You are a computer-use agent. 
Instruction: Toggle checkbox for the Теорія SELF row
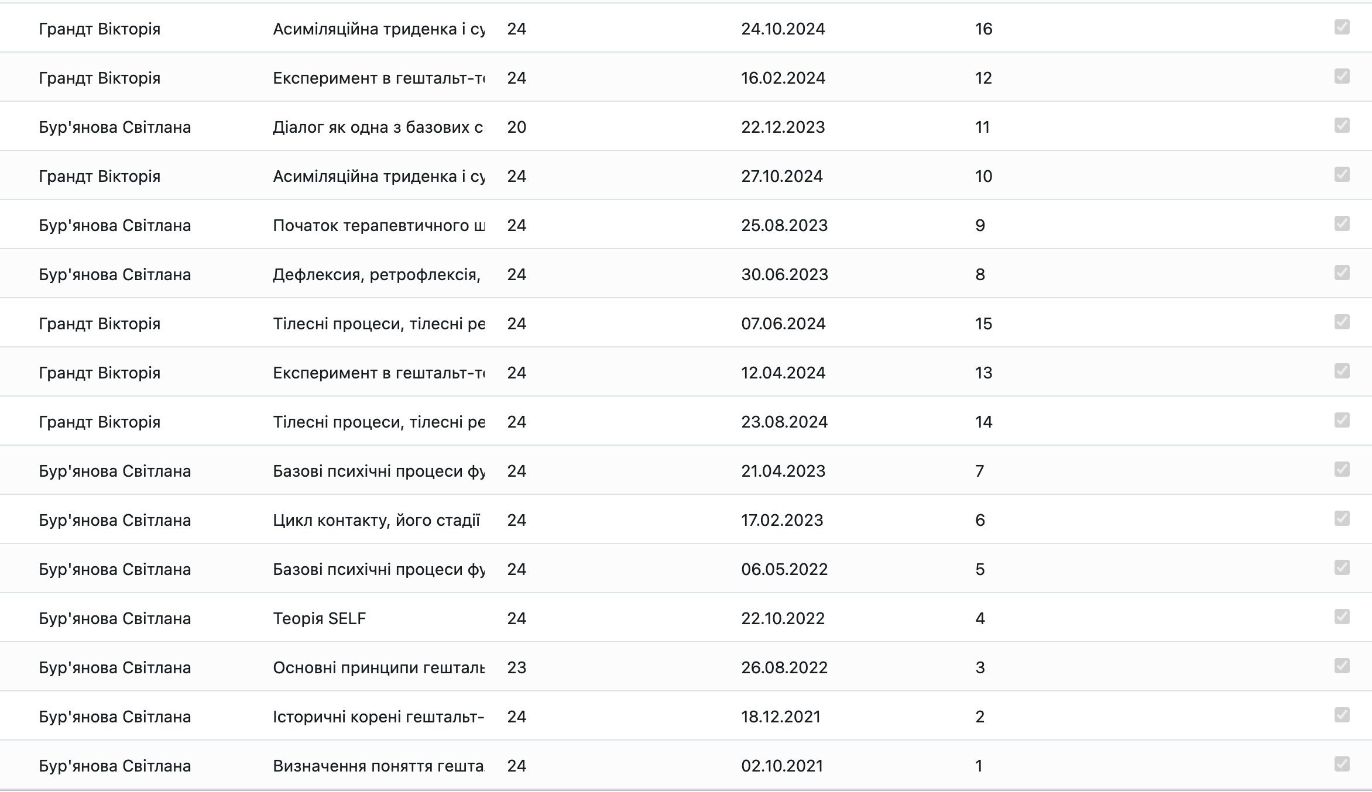pyautogui.click(x=1342, y=617)
